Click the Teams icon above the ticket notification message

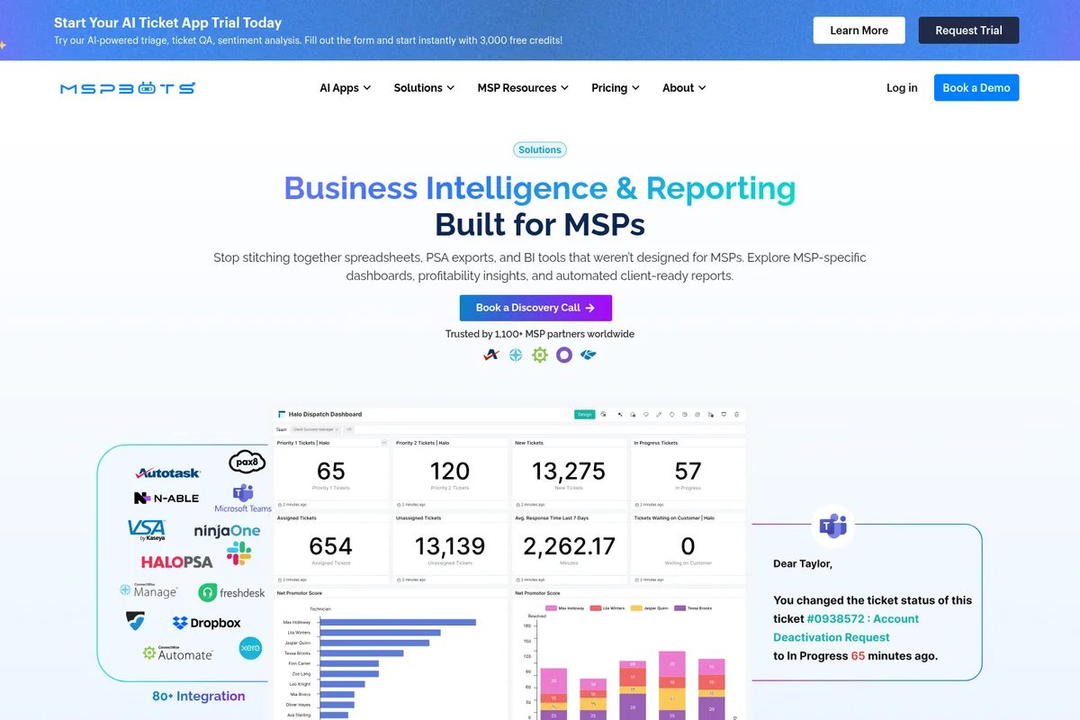click(832, 526)
